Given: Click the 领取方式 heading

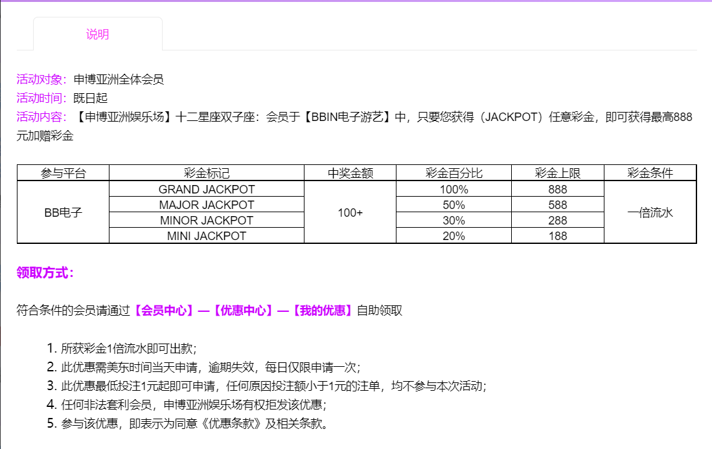Looking at the screenshot, I should [x=45, y=273].
